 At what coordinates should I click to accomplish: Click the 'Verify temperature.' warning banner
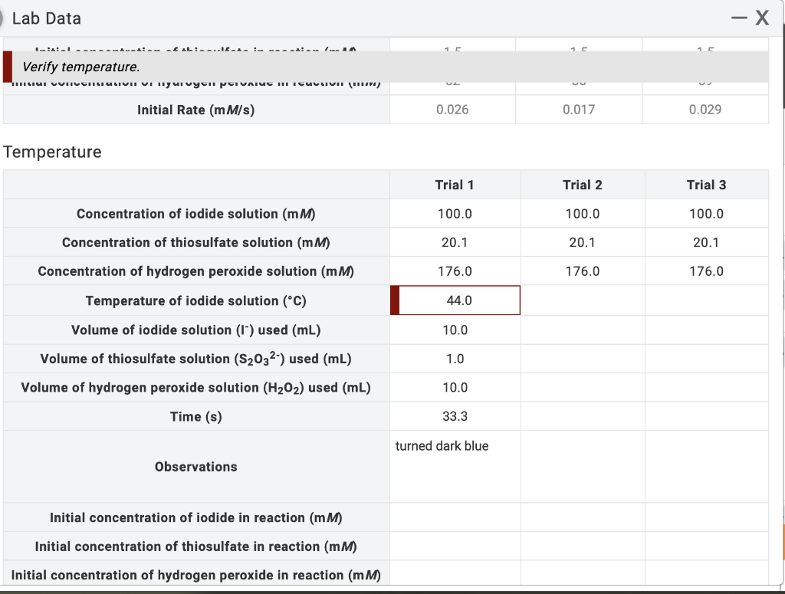pos(386,67)
